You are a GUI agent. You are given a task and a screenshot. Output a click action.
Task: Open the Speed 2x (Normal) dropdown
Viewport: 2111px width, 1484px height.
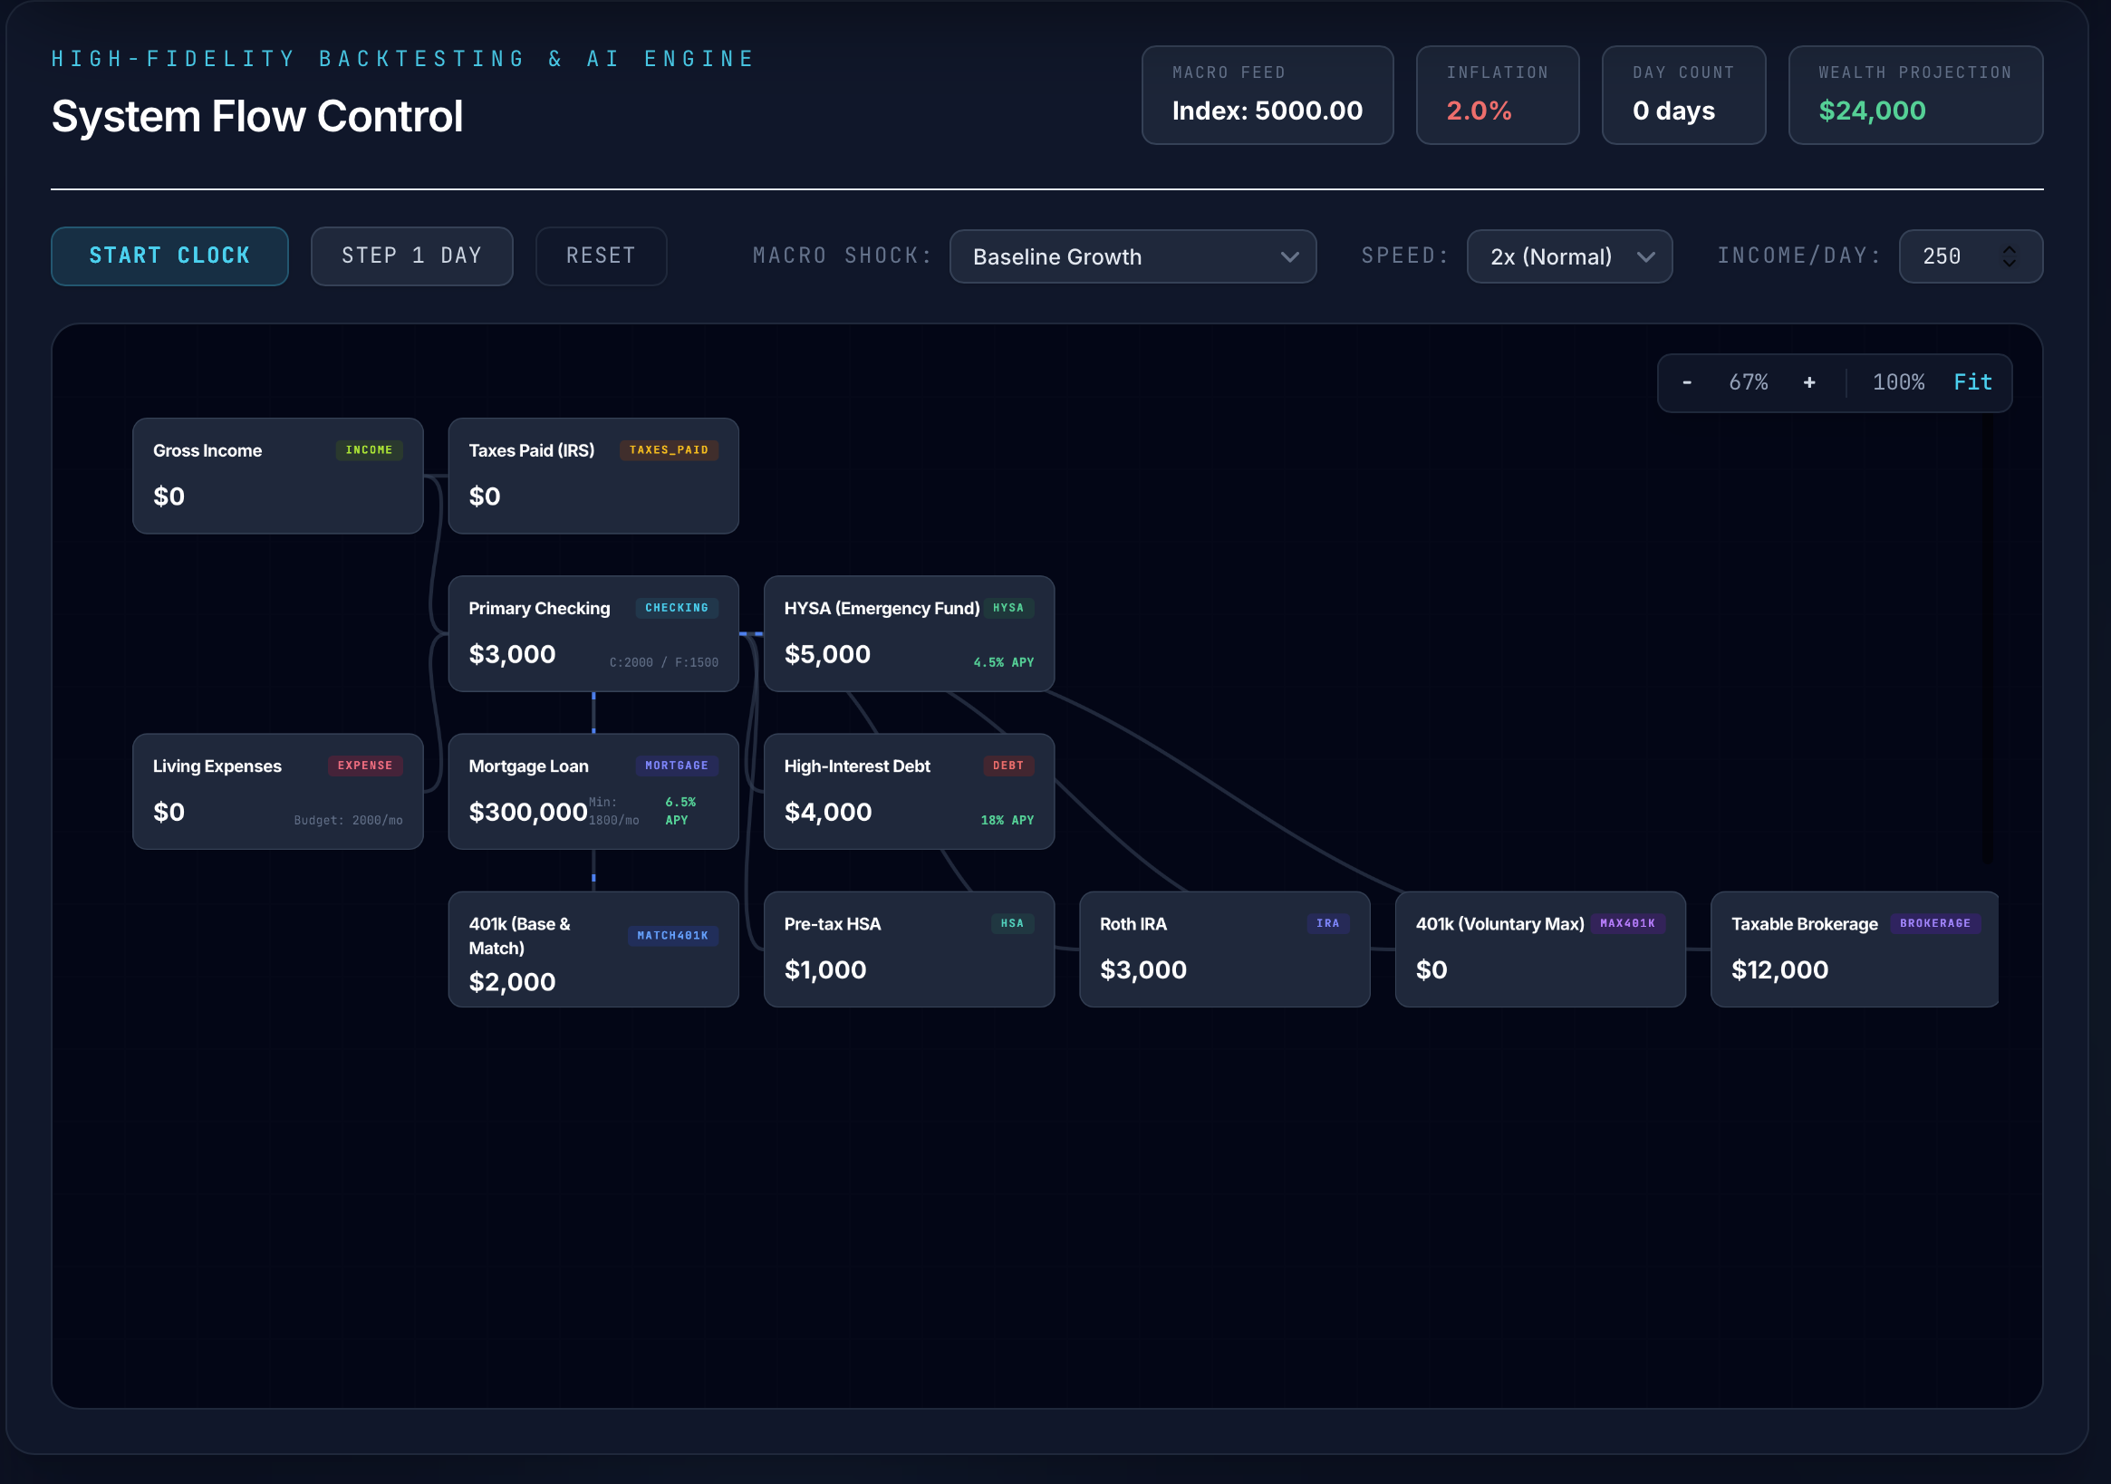pyautogui.click(x=1569, y=256)
